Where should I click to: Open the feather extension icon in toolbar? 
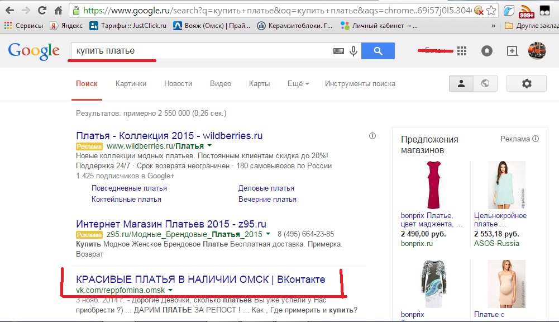pos(509,11)
